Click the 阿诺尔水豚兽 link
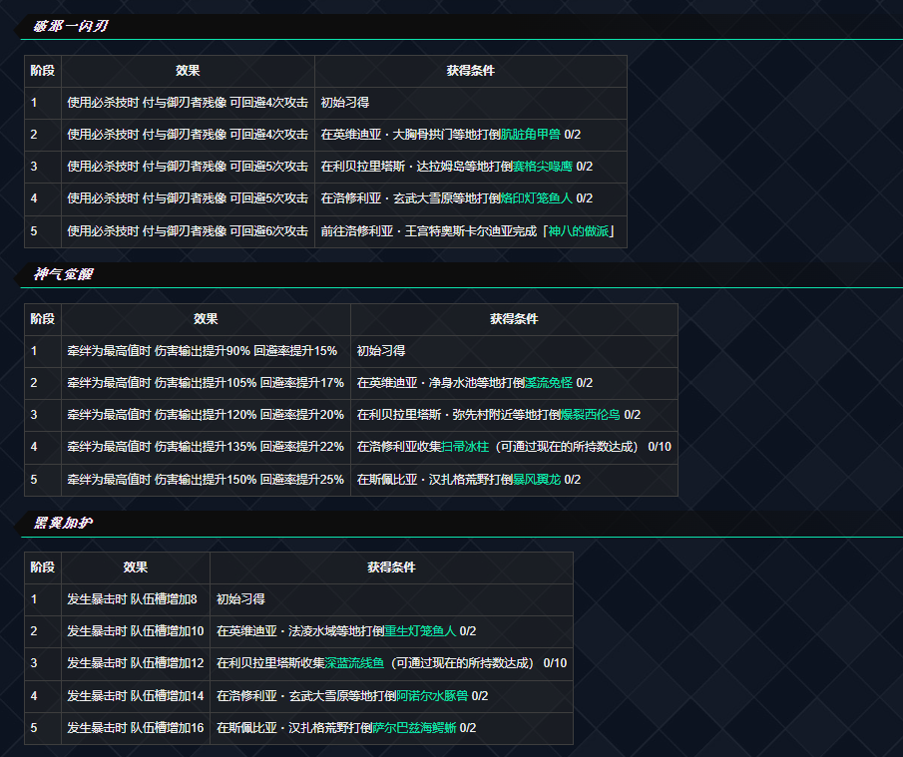The height and width of the screenshot is (757, 903). pyautogui.click(x=432, y=696)
